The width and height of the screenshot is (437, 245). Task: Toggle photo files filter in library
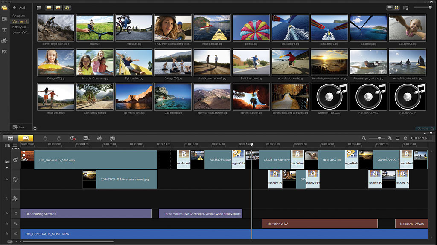coord(58,8)
